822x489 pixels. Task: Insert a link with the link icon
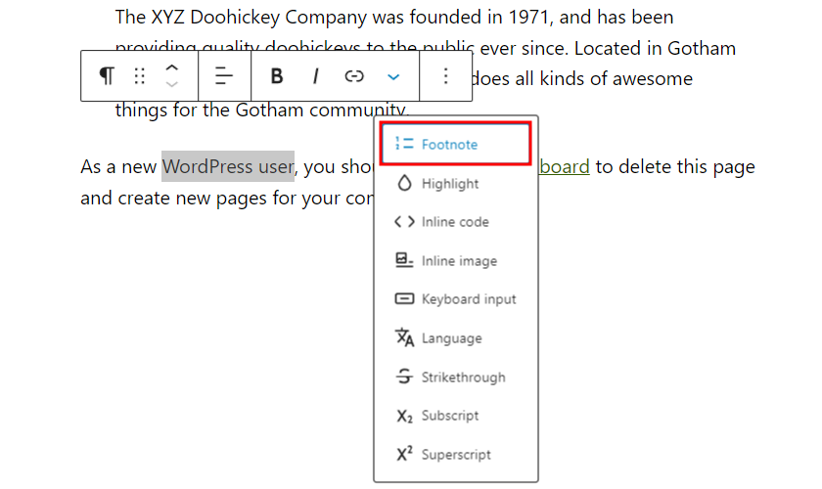[x=354, y=76]
